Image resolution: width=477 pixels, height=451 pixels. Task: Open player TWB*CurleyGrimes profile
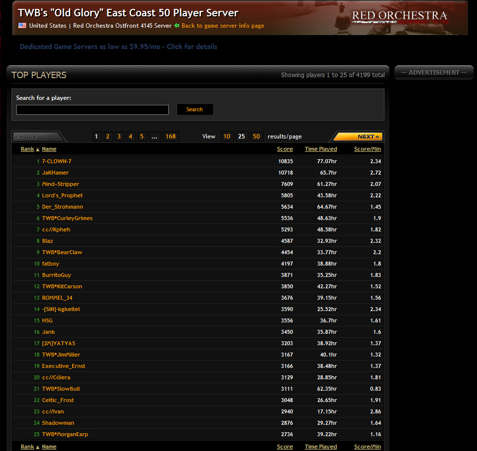(x=67, y=218)
